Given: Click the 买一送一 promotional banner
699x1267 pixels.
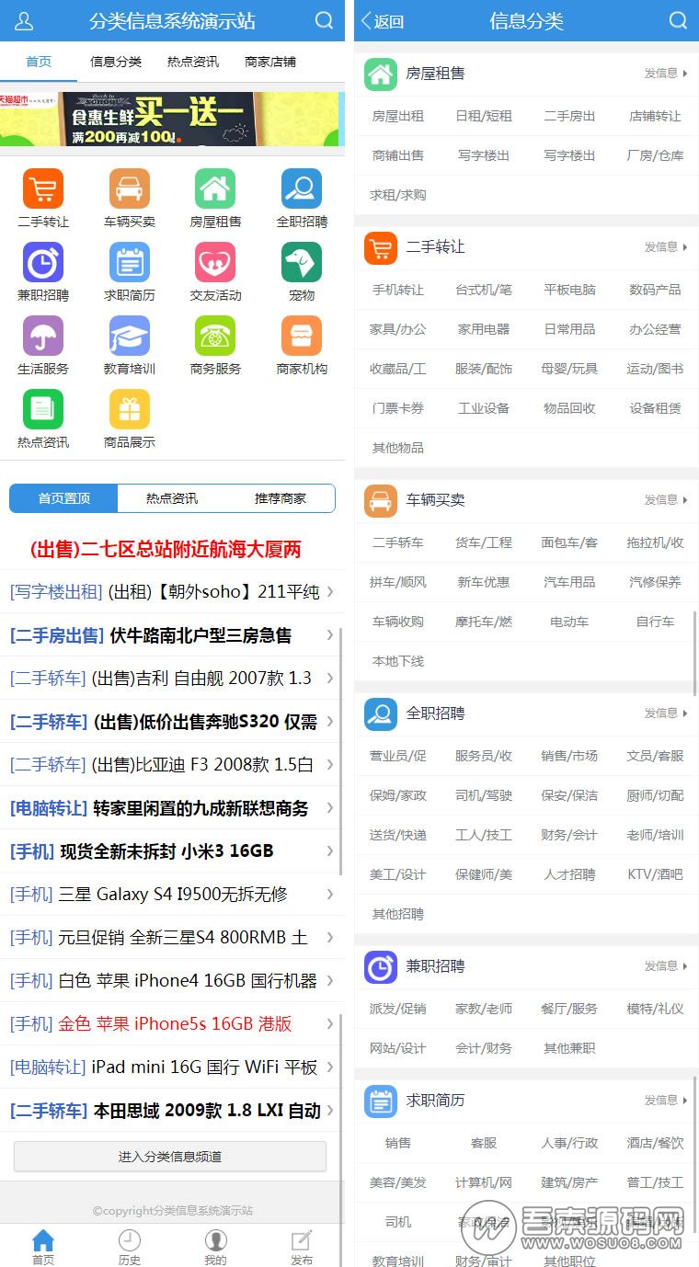Looking at the screenshot, I should [x=172, y=119].
